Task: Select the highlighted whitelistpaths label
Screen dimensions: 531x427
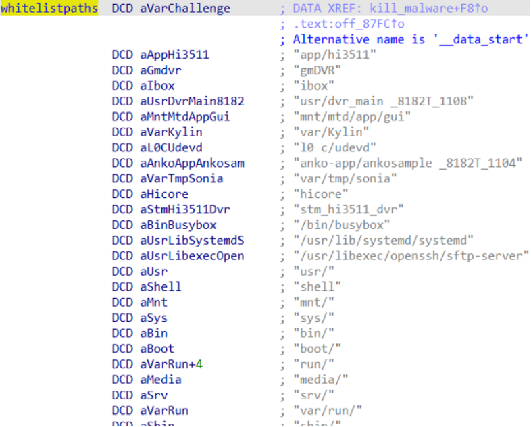Action: point(49,8)
